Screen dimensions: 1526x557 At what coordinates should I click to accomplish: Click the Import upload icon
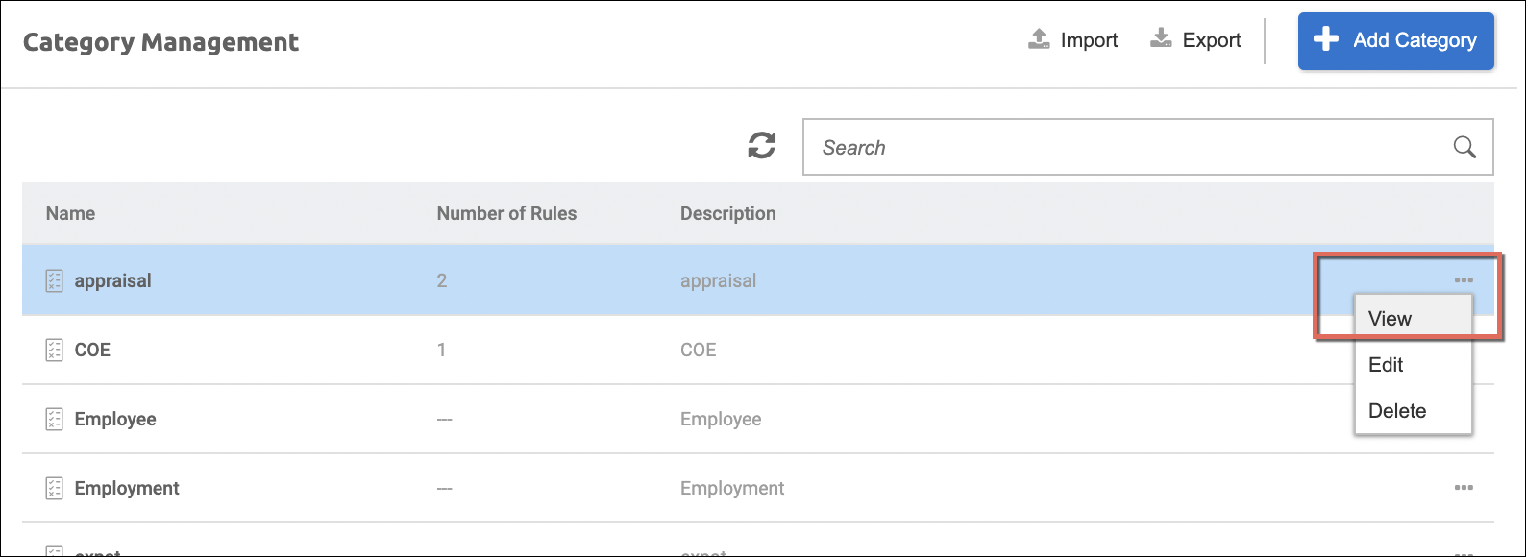pos(1039,39)
